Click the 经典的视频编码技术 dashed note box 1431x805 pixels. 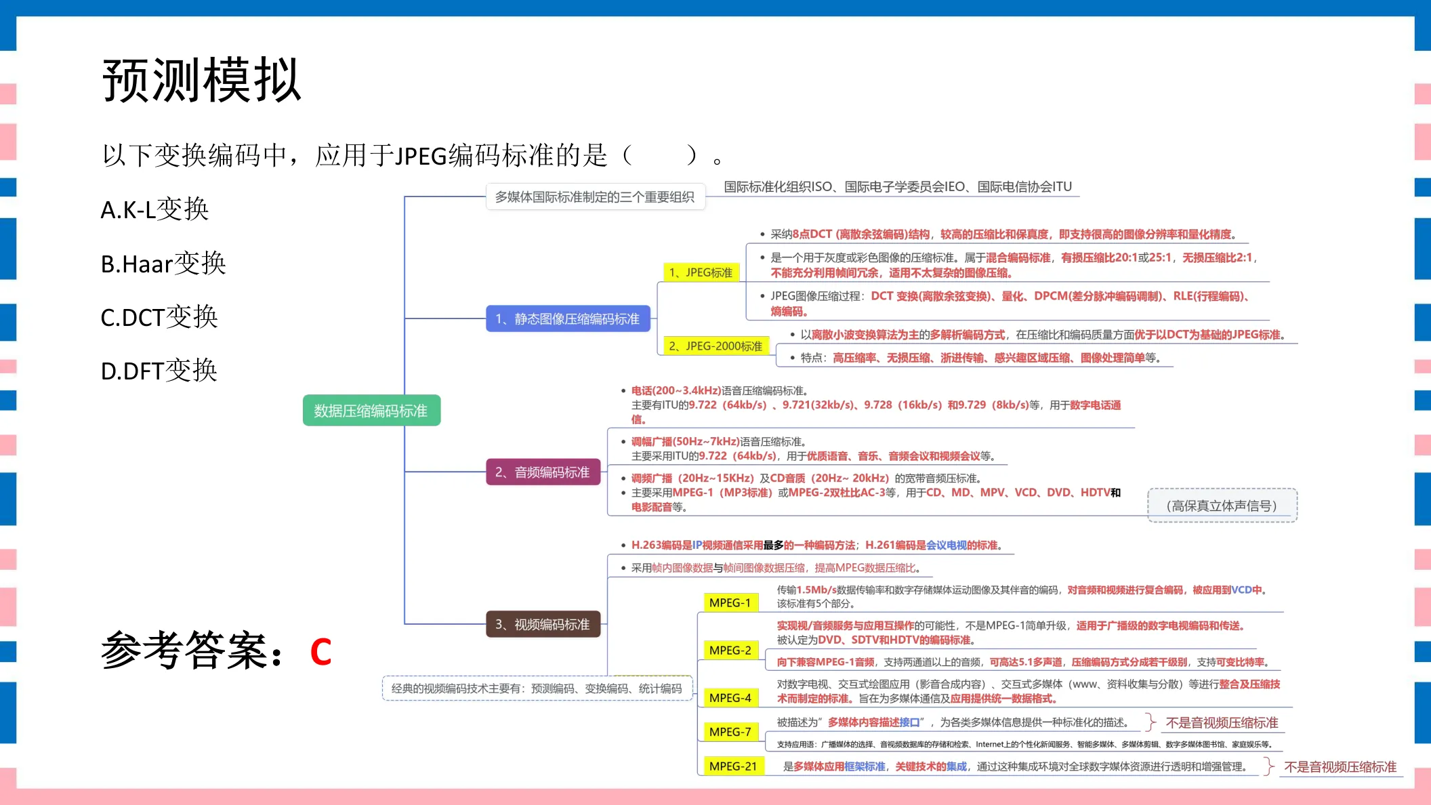(x=537, y=688)
